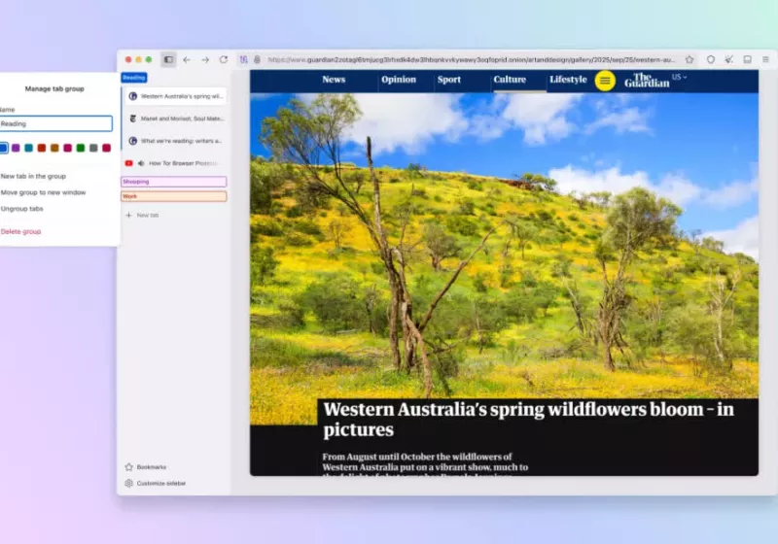
Task: Choose Move group to new window
Action: click(43, 192)
